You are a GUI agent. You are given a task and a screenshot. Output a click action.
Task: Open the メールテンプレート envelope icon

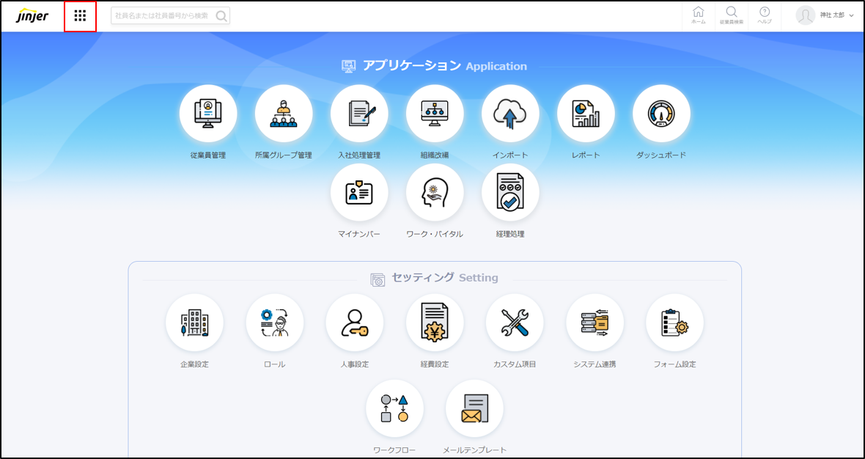click(474, 408)
